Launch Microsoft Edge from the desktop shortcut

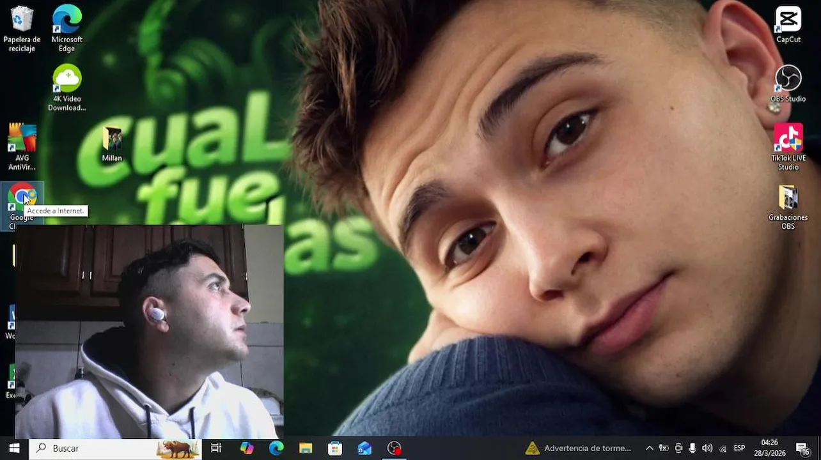click(66, 29)
